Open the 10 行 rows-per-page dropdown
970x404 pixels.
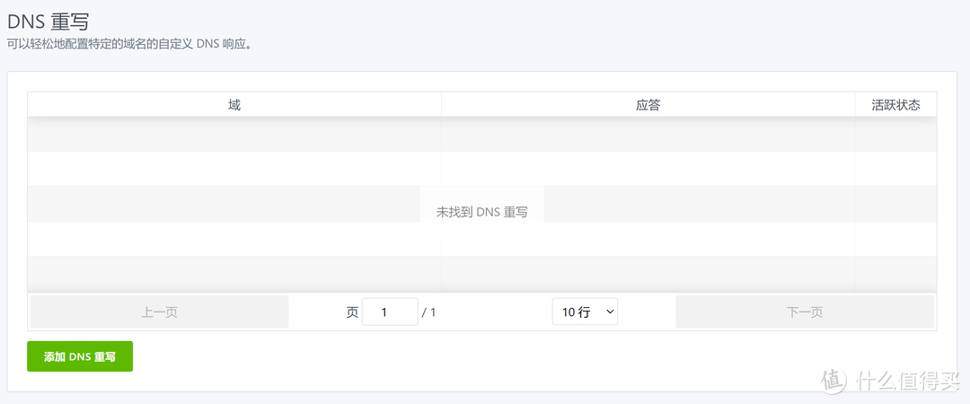tap(585, 312)
